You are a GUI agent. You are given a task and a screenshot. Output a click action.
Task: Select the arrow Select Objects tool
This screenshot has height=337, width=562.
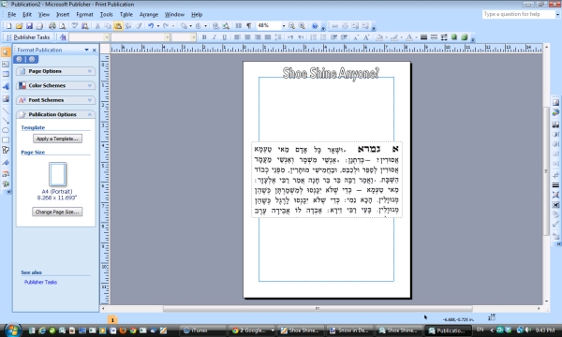coord(6,52)
